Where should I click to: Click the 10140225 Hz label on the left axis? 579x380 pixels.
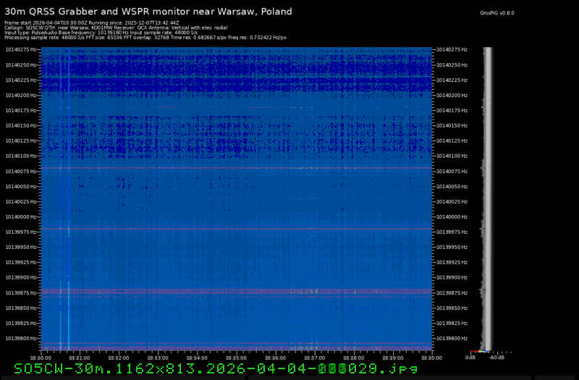(21, 80)
